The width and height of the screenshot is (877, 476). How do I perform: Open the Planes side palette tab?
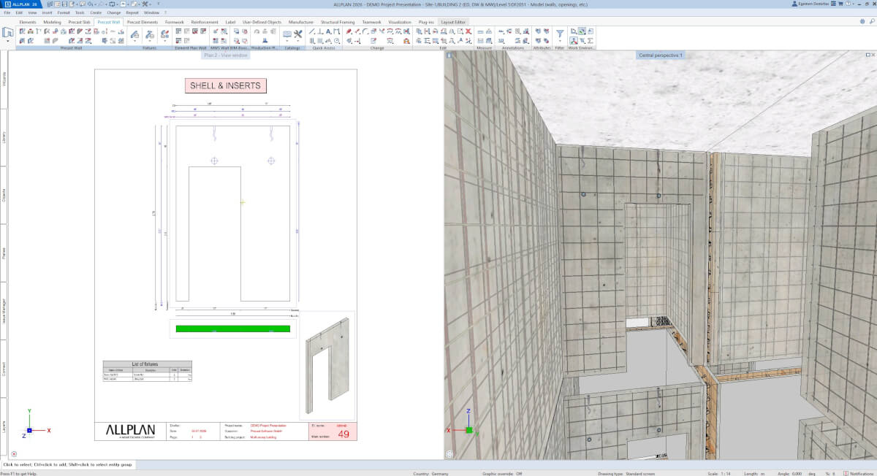pyautogui.click(x=4, y=253)
